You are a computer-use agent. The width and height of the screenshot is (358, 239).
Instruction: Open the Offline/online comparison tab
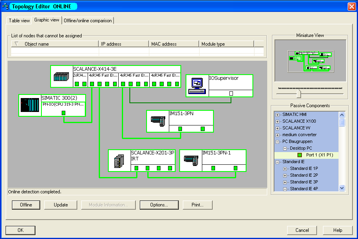point(88,20)
